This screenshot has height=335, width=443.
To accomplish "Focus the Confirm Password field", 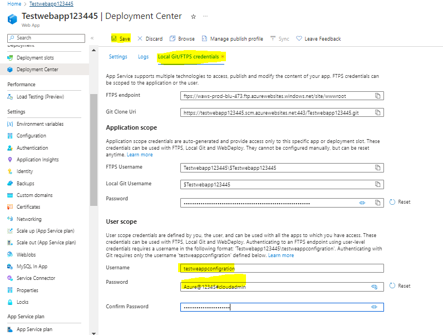I will (x=282, y=307).
